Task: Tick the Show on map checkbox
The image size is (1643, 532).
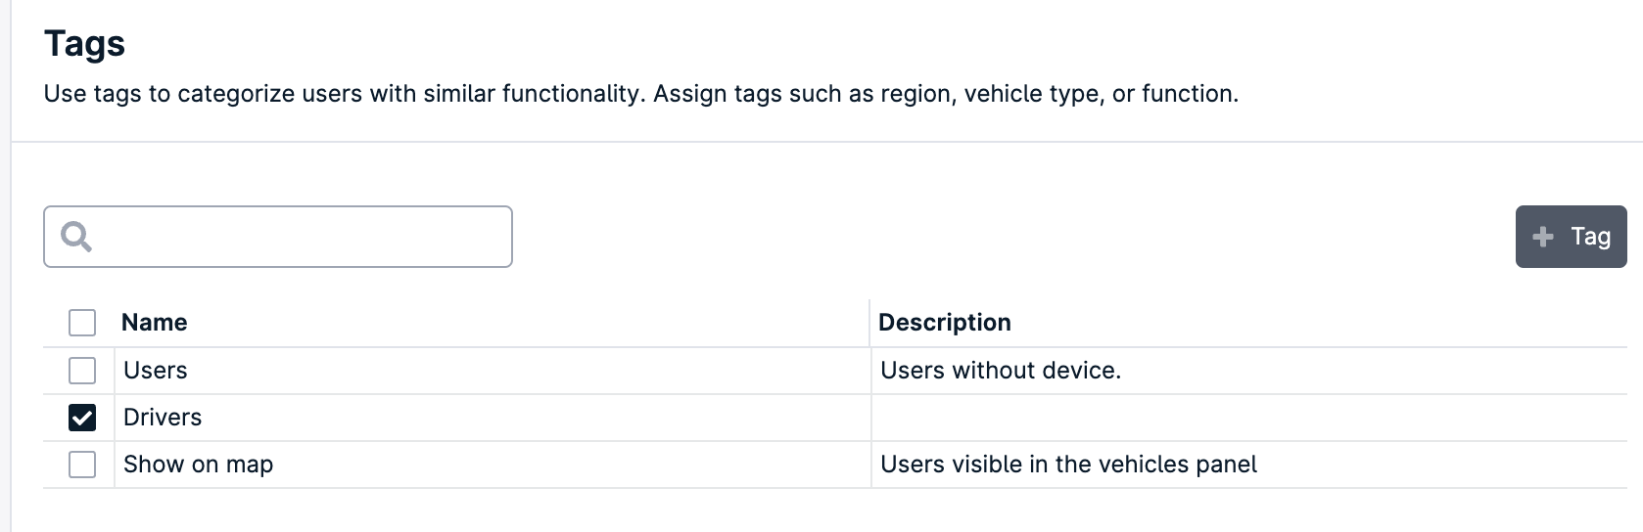Action: (82, 465)
